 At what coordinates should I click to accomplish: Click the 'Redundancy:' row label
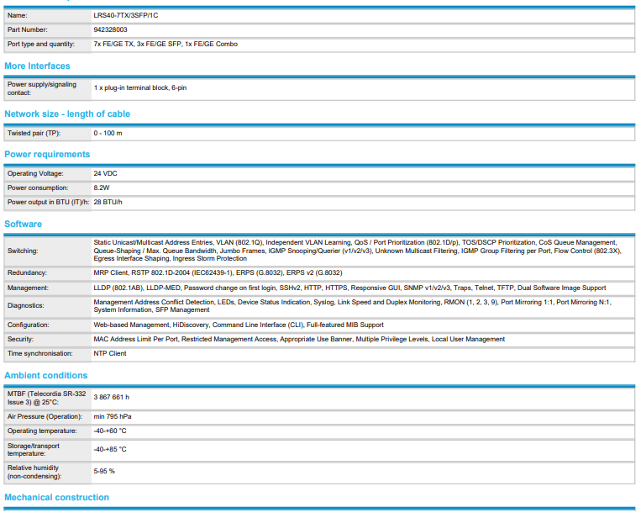[x=27, y=273]
